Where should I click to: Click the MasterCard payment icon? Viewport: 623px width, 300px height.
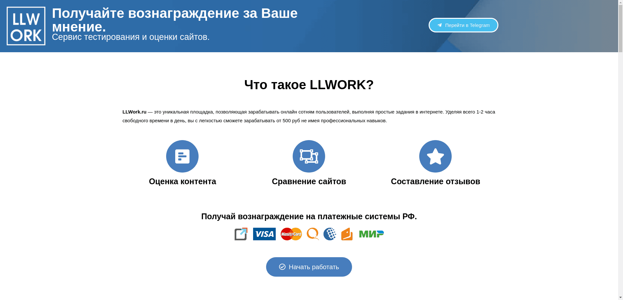[x=291, y=234]
